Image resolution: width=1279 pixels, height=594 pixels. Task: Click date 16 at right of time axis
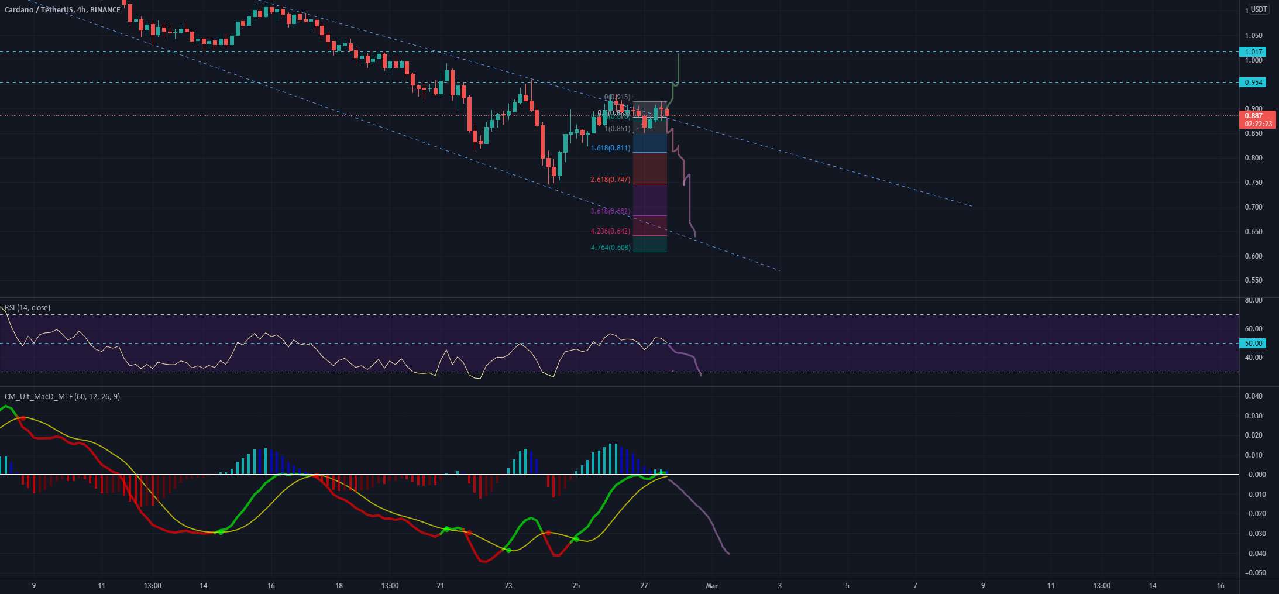coord(1220,585)
